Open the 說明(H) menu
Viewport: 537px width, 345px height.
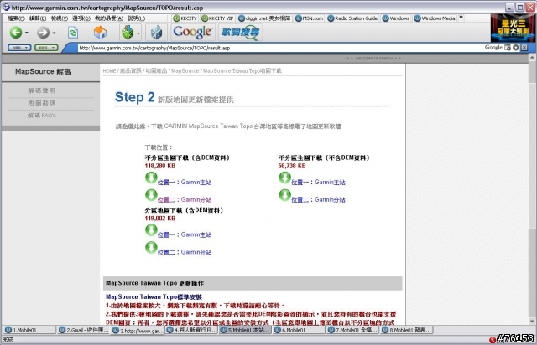[x=136, y=18]
